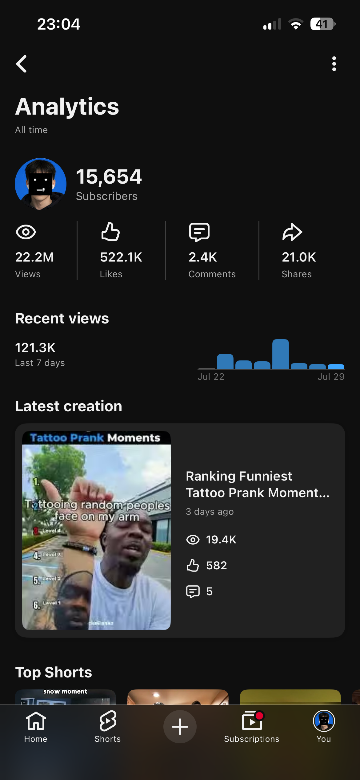Screen dimensions: 360x780
Task: Tap the 19.4K views eye icon on latest video
Action: point(193,540)
